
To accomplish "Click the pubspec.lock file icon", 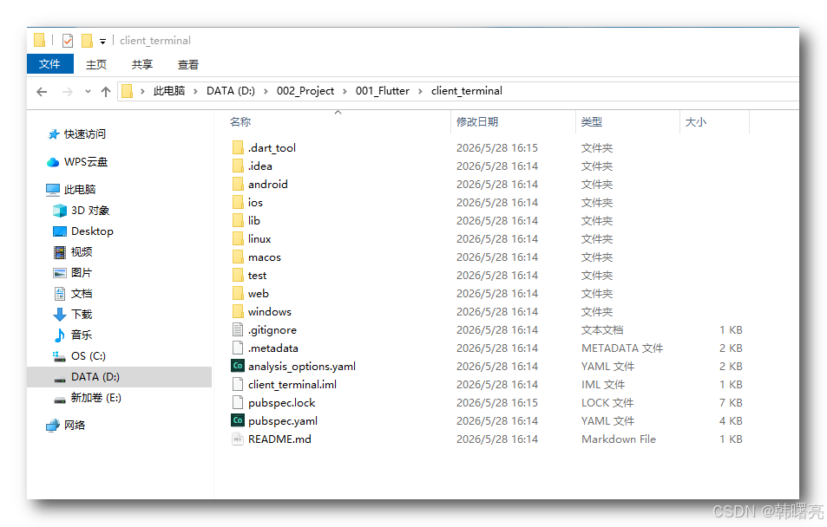I will point(238,403).
